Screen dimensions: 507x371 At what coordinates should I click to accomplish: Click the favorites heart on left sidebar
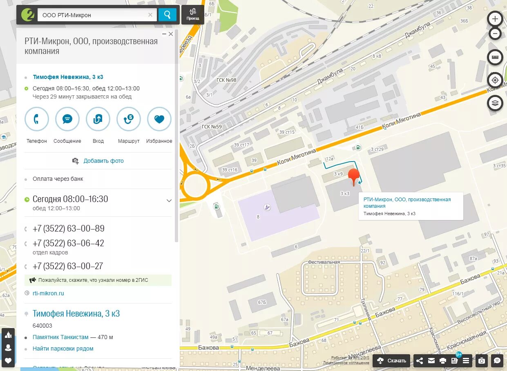[x=8, y=361]
